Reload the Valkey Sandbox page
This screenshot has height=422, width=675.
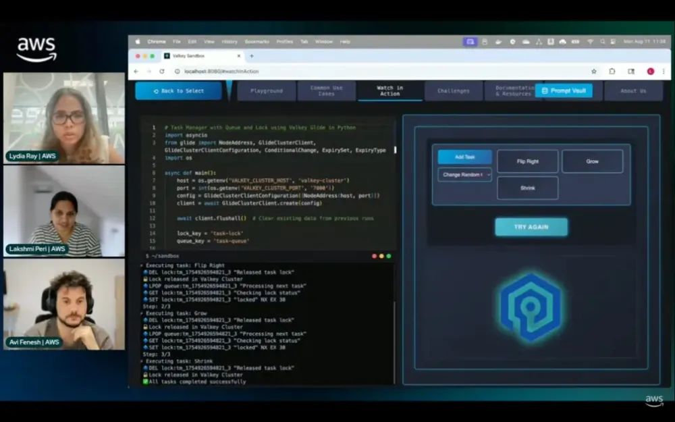pyautogui.click(x=162, y=72)
